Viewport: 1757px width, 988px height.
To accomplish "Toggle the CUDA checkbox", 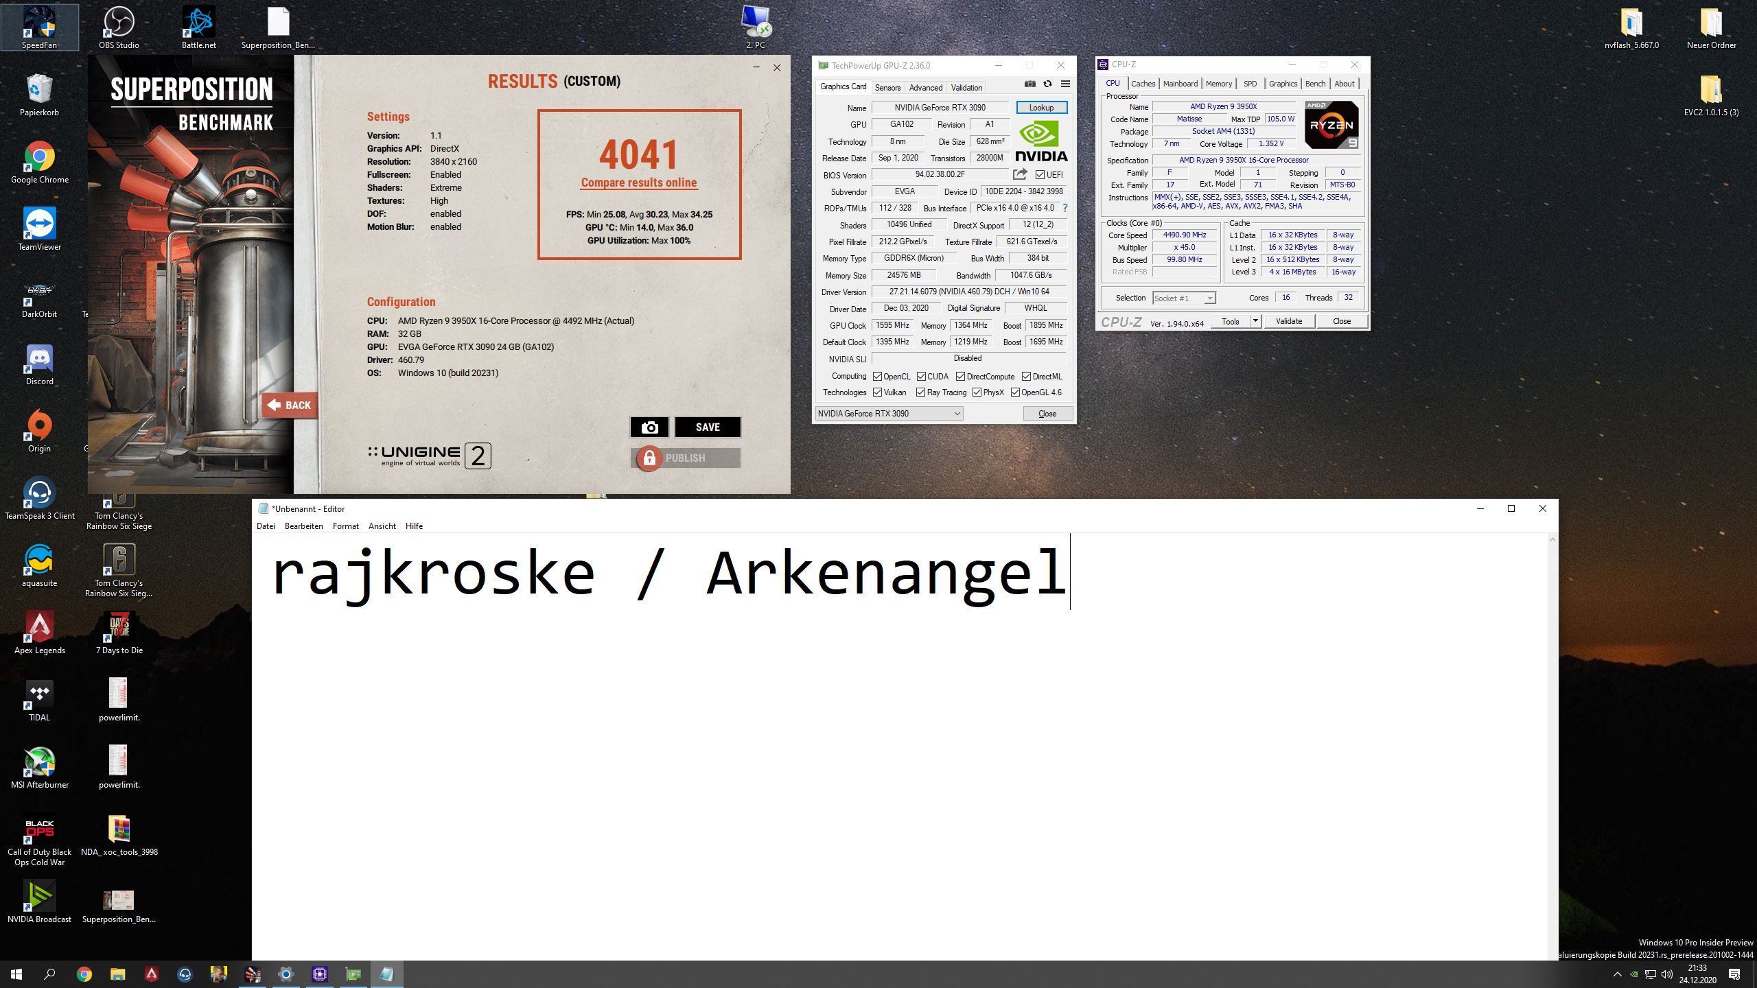I will click(x=921, y=377).
